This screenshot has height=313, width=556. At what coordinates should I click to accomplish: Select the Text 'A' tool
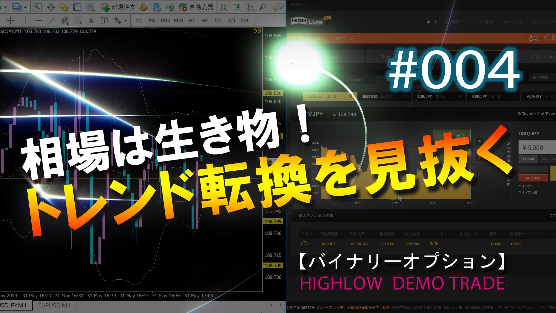pos(91,20)
